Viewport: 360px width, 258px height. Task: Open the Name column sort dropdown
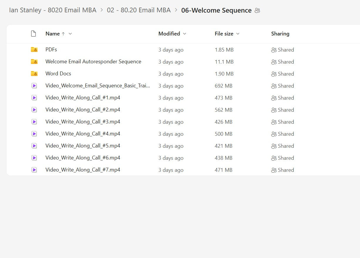[x=70, y=34]
